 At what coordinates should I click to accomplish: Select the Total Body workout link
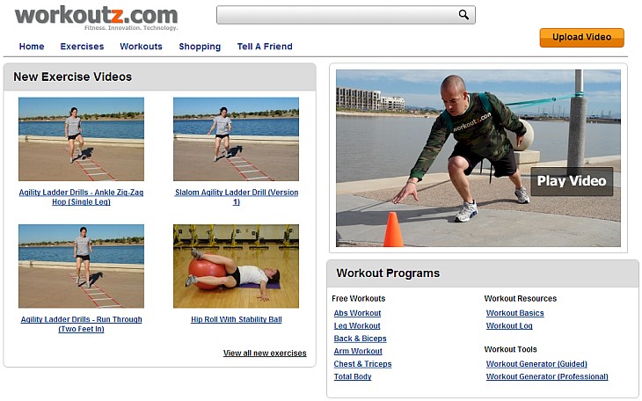click(x=352, y=376)
